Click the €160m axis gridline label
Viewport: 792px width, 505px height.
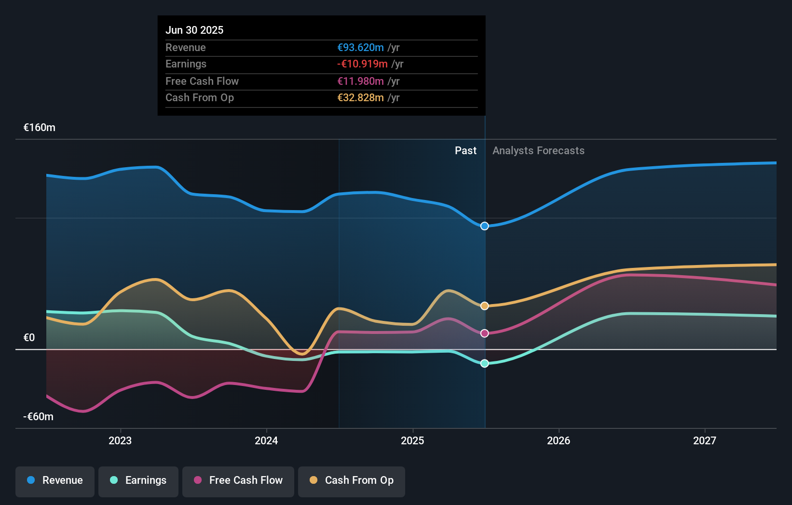tap(38, 127)
